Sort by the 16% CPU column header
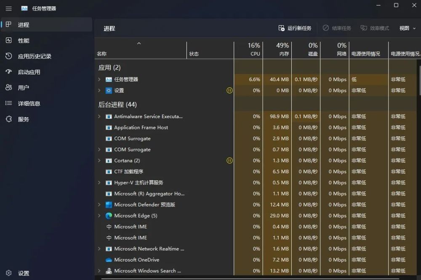 coord(248,49)
